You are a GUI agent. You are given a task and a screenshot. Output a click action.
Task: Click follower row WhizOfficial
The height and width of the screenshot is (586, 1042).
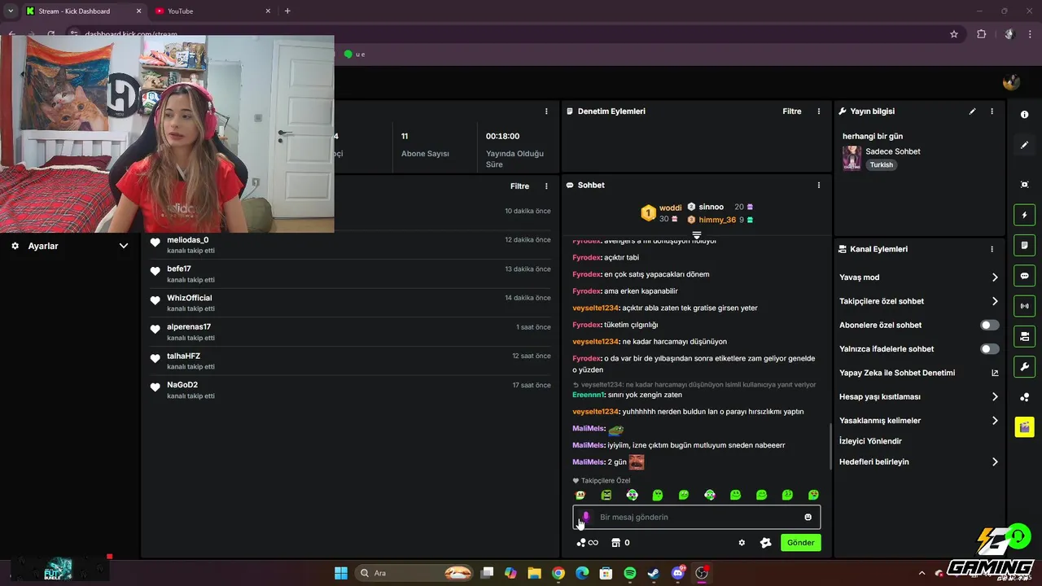pos(350,303)
